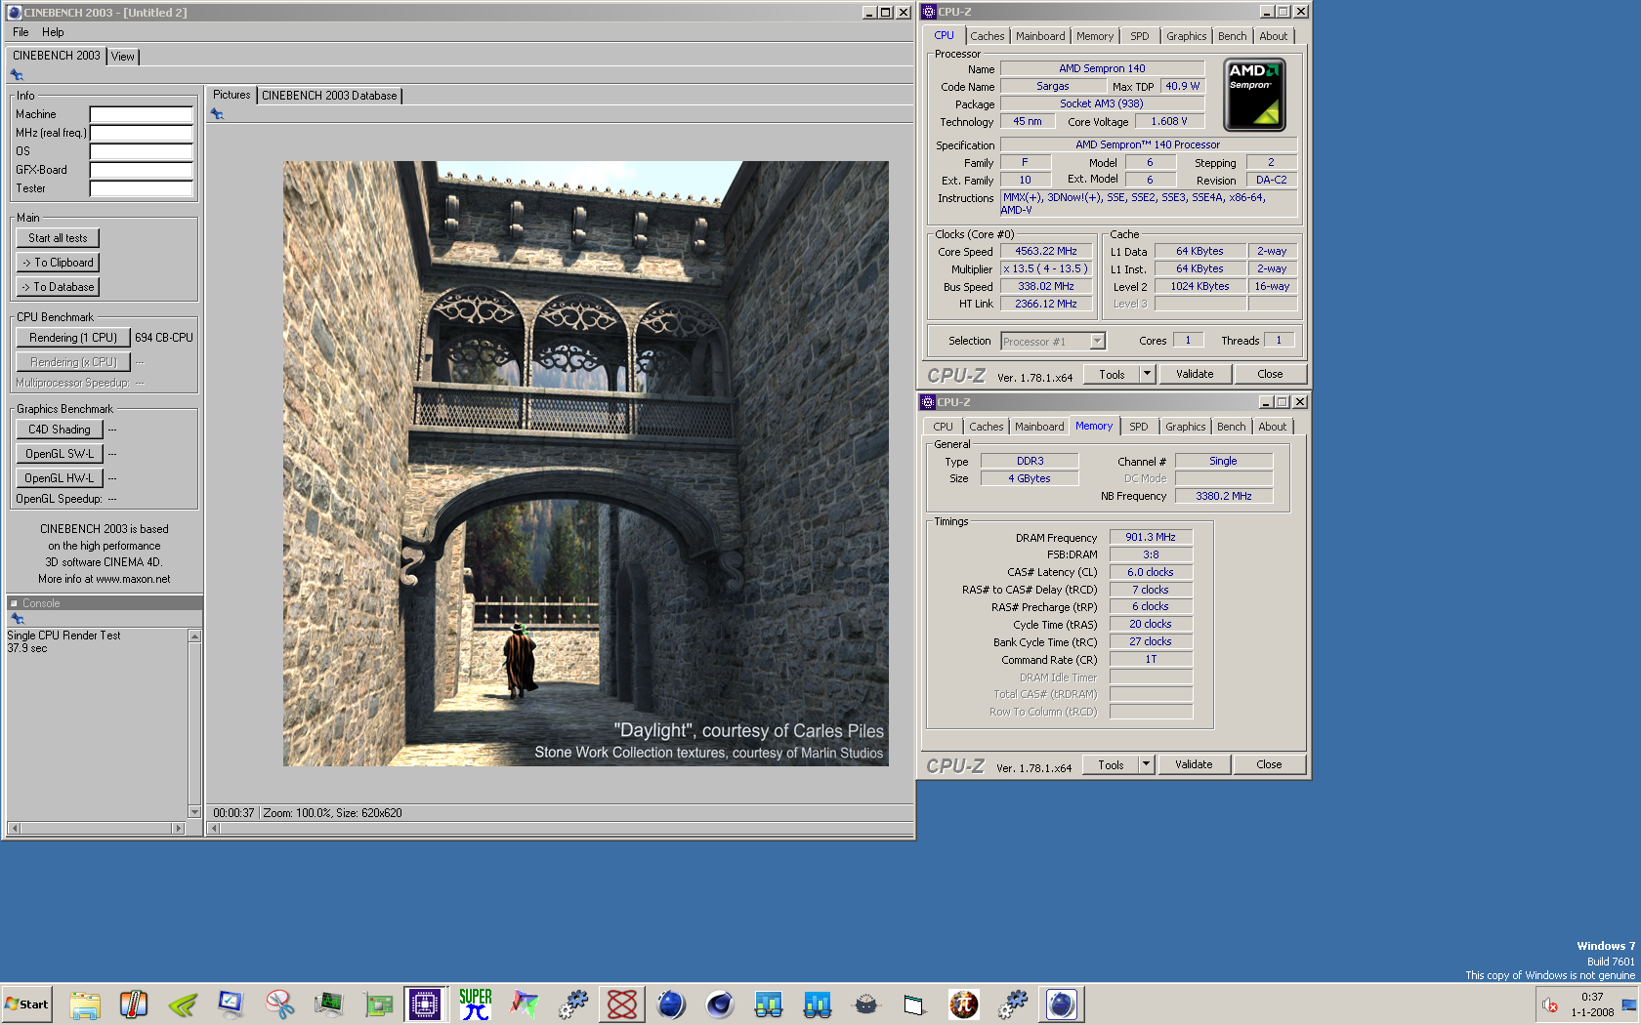
Task: Click the colorful triangular wing taskbar icon
Action: point(525,1004)
